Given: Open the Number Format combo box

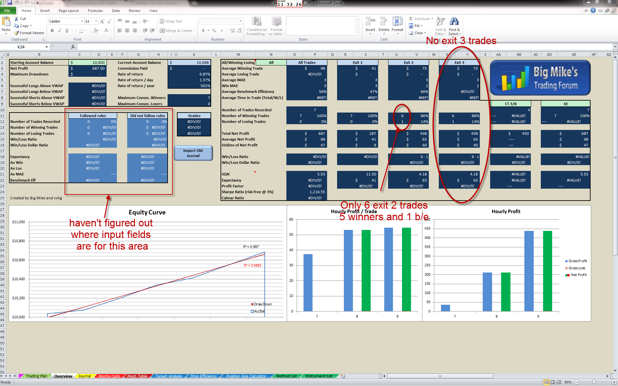Looking at the screenshot, I should pyautogui.click(x=221, y=21).
